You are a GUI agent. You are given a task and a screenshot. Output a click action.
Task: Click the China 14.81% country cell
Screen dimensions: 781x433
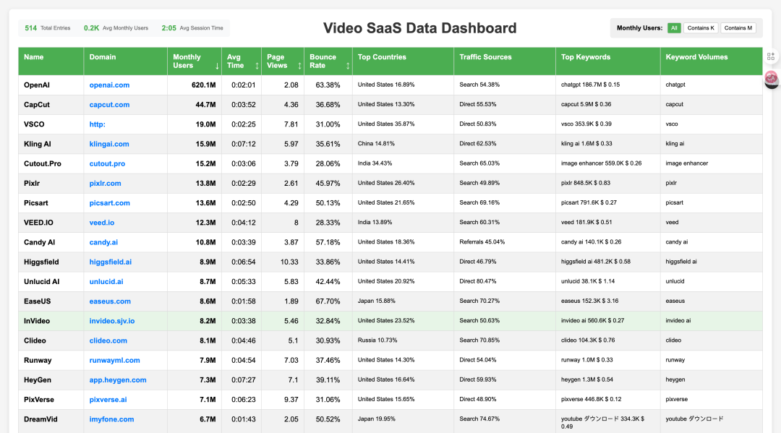coord(403,144)
